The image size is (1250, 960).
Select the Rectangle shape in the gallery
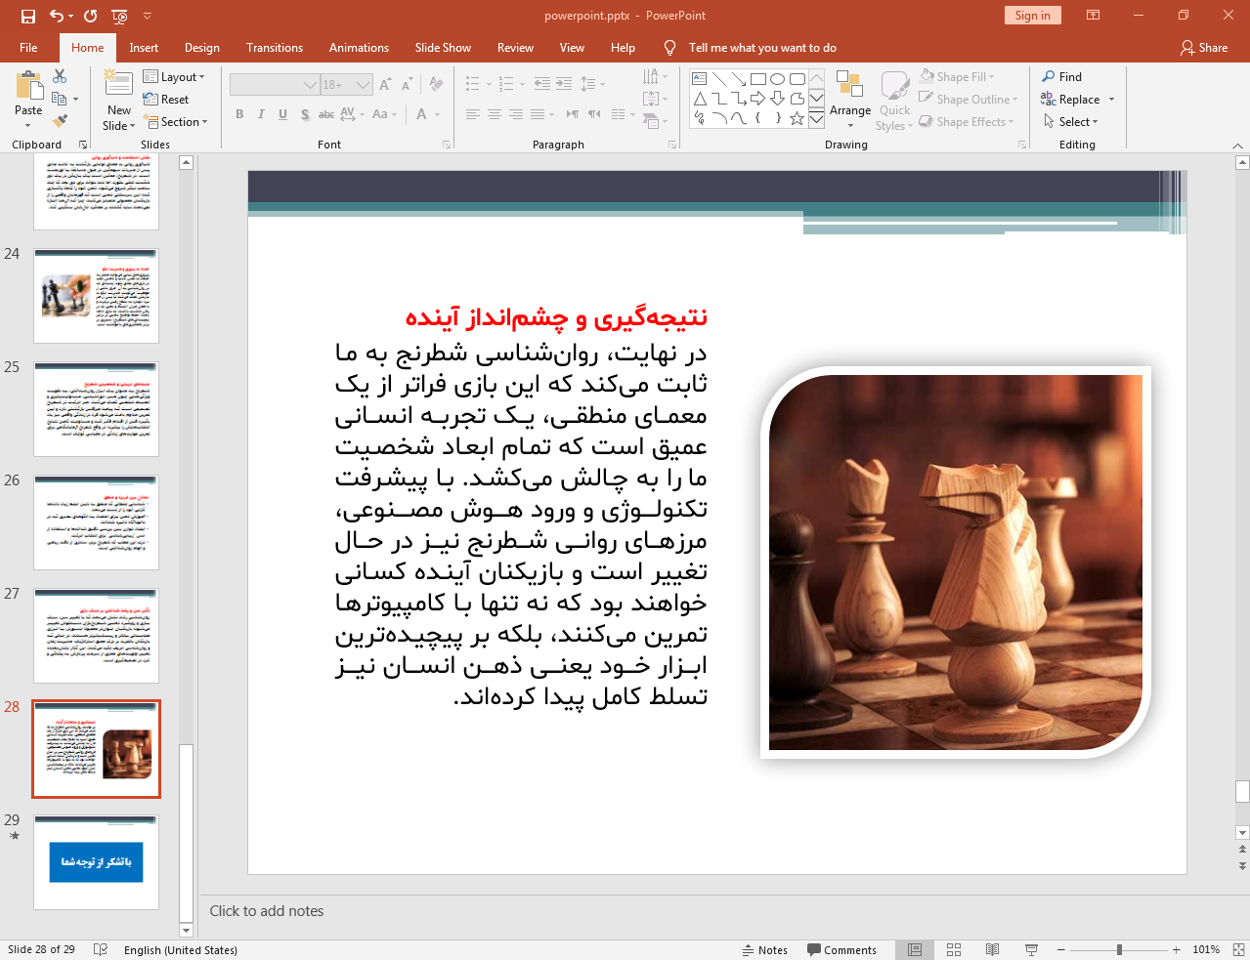(x=758, y=79)
